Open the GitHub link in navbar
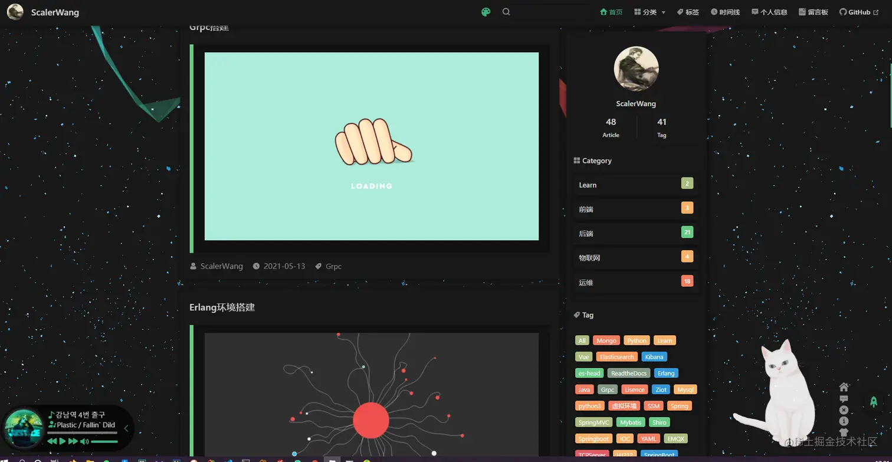 coord(859,12)
